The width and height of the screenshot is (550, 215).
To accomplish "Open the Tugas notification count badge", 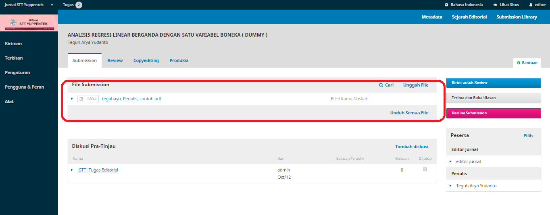I will [x=79, y=5].
